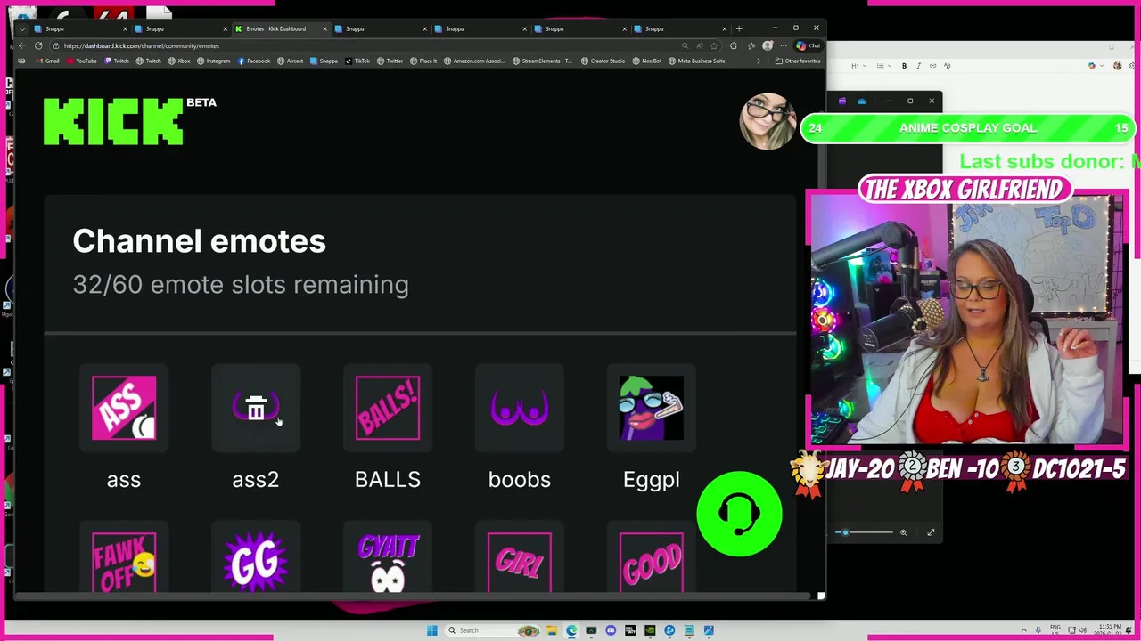1141x641 pixels.
Task: Open File Explorer from the taskbar
Action: [x=552, y=630]
